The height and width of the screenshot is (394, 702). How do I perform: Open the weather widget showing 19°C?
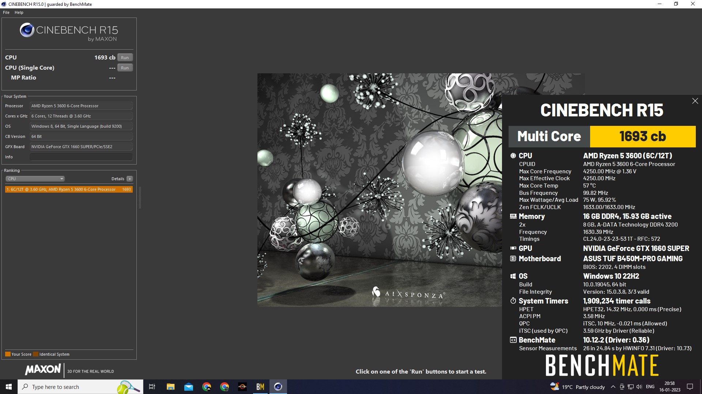click(578, 387)
